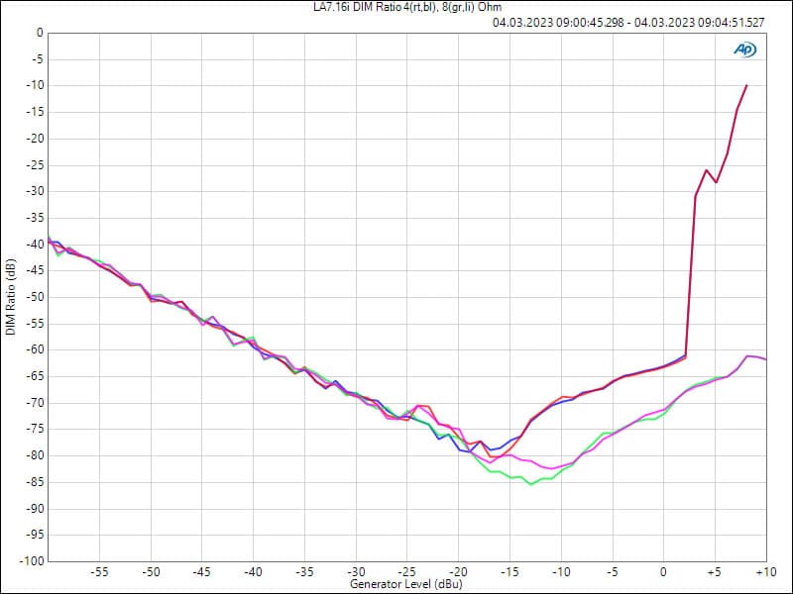Click the "-25" tick on the Generator Level axis
Screen dimensions: 793x594
pos(406,572)
